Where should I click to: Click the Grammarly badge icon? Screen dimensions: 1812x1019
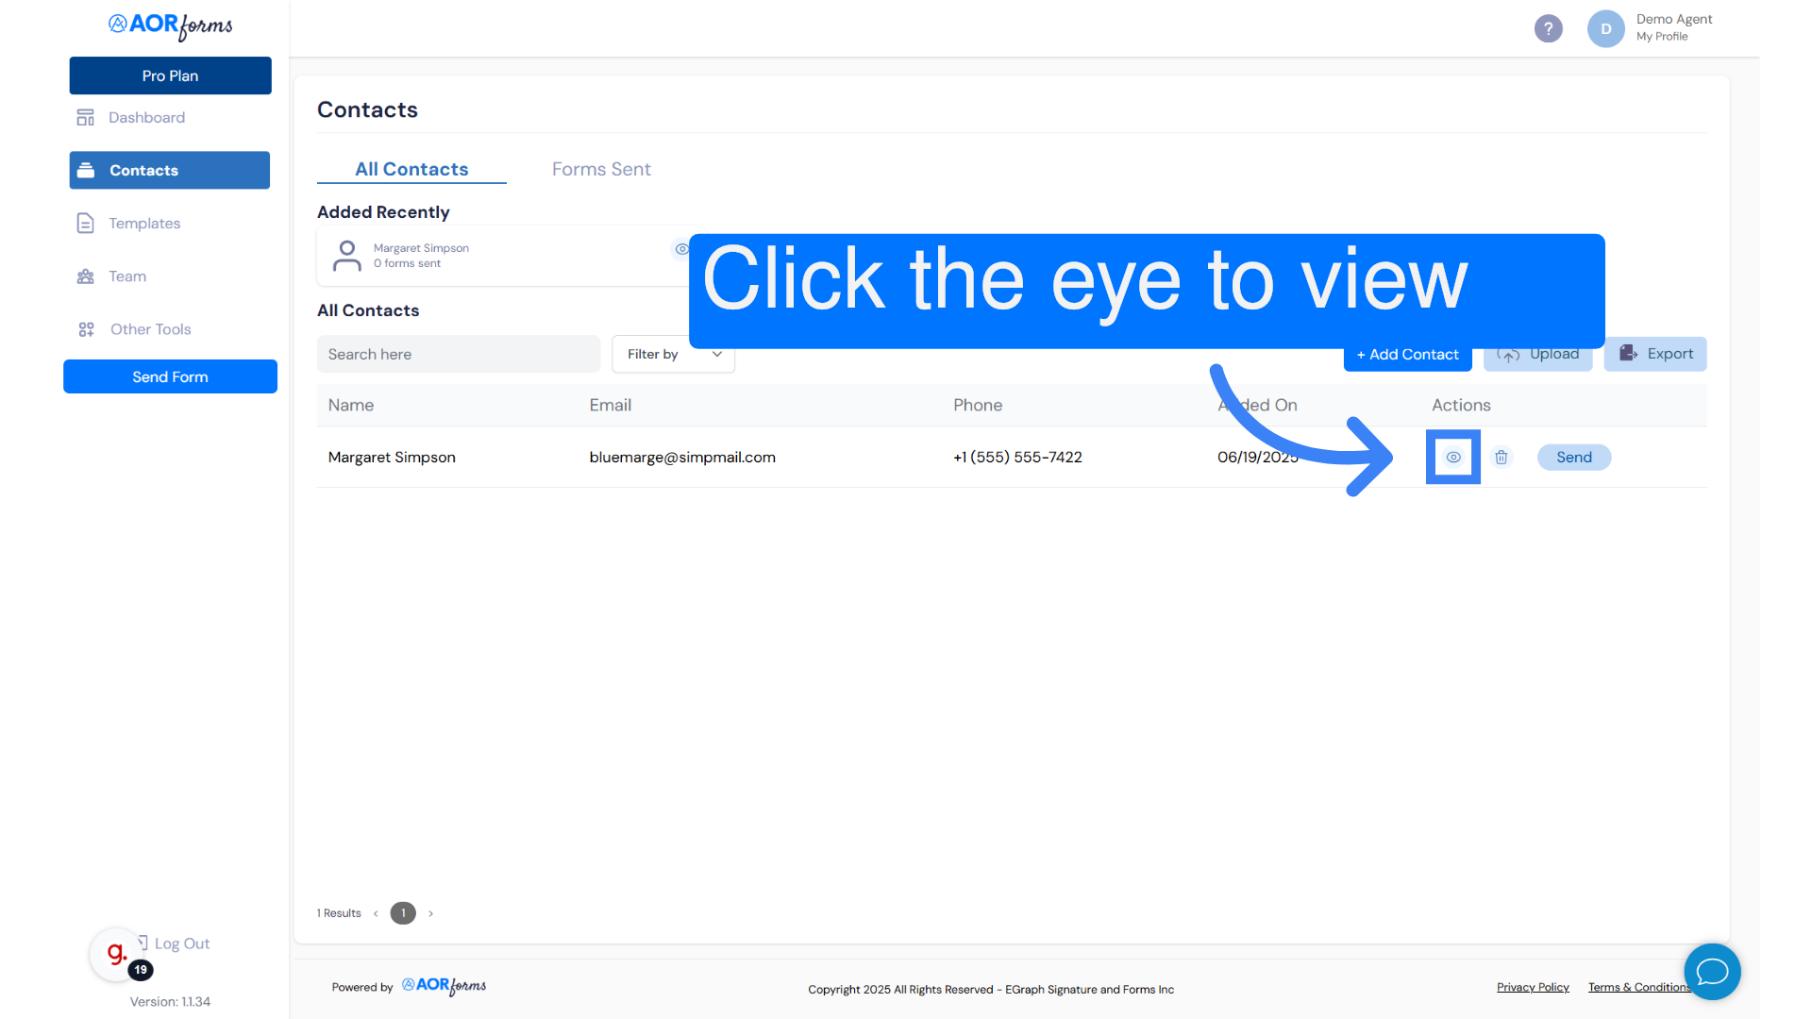tap(116, 953)
